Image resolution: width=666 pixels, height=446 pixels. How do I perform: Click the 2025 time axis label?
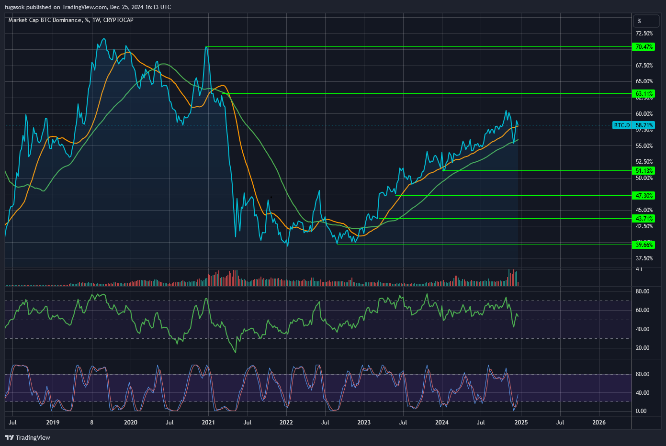(x=521, y=423)
